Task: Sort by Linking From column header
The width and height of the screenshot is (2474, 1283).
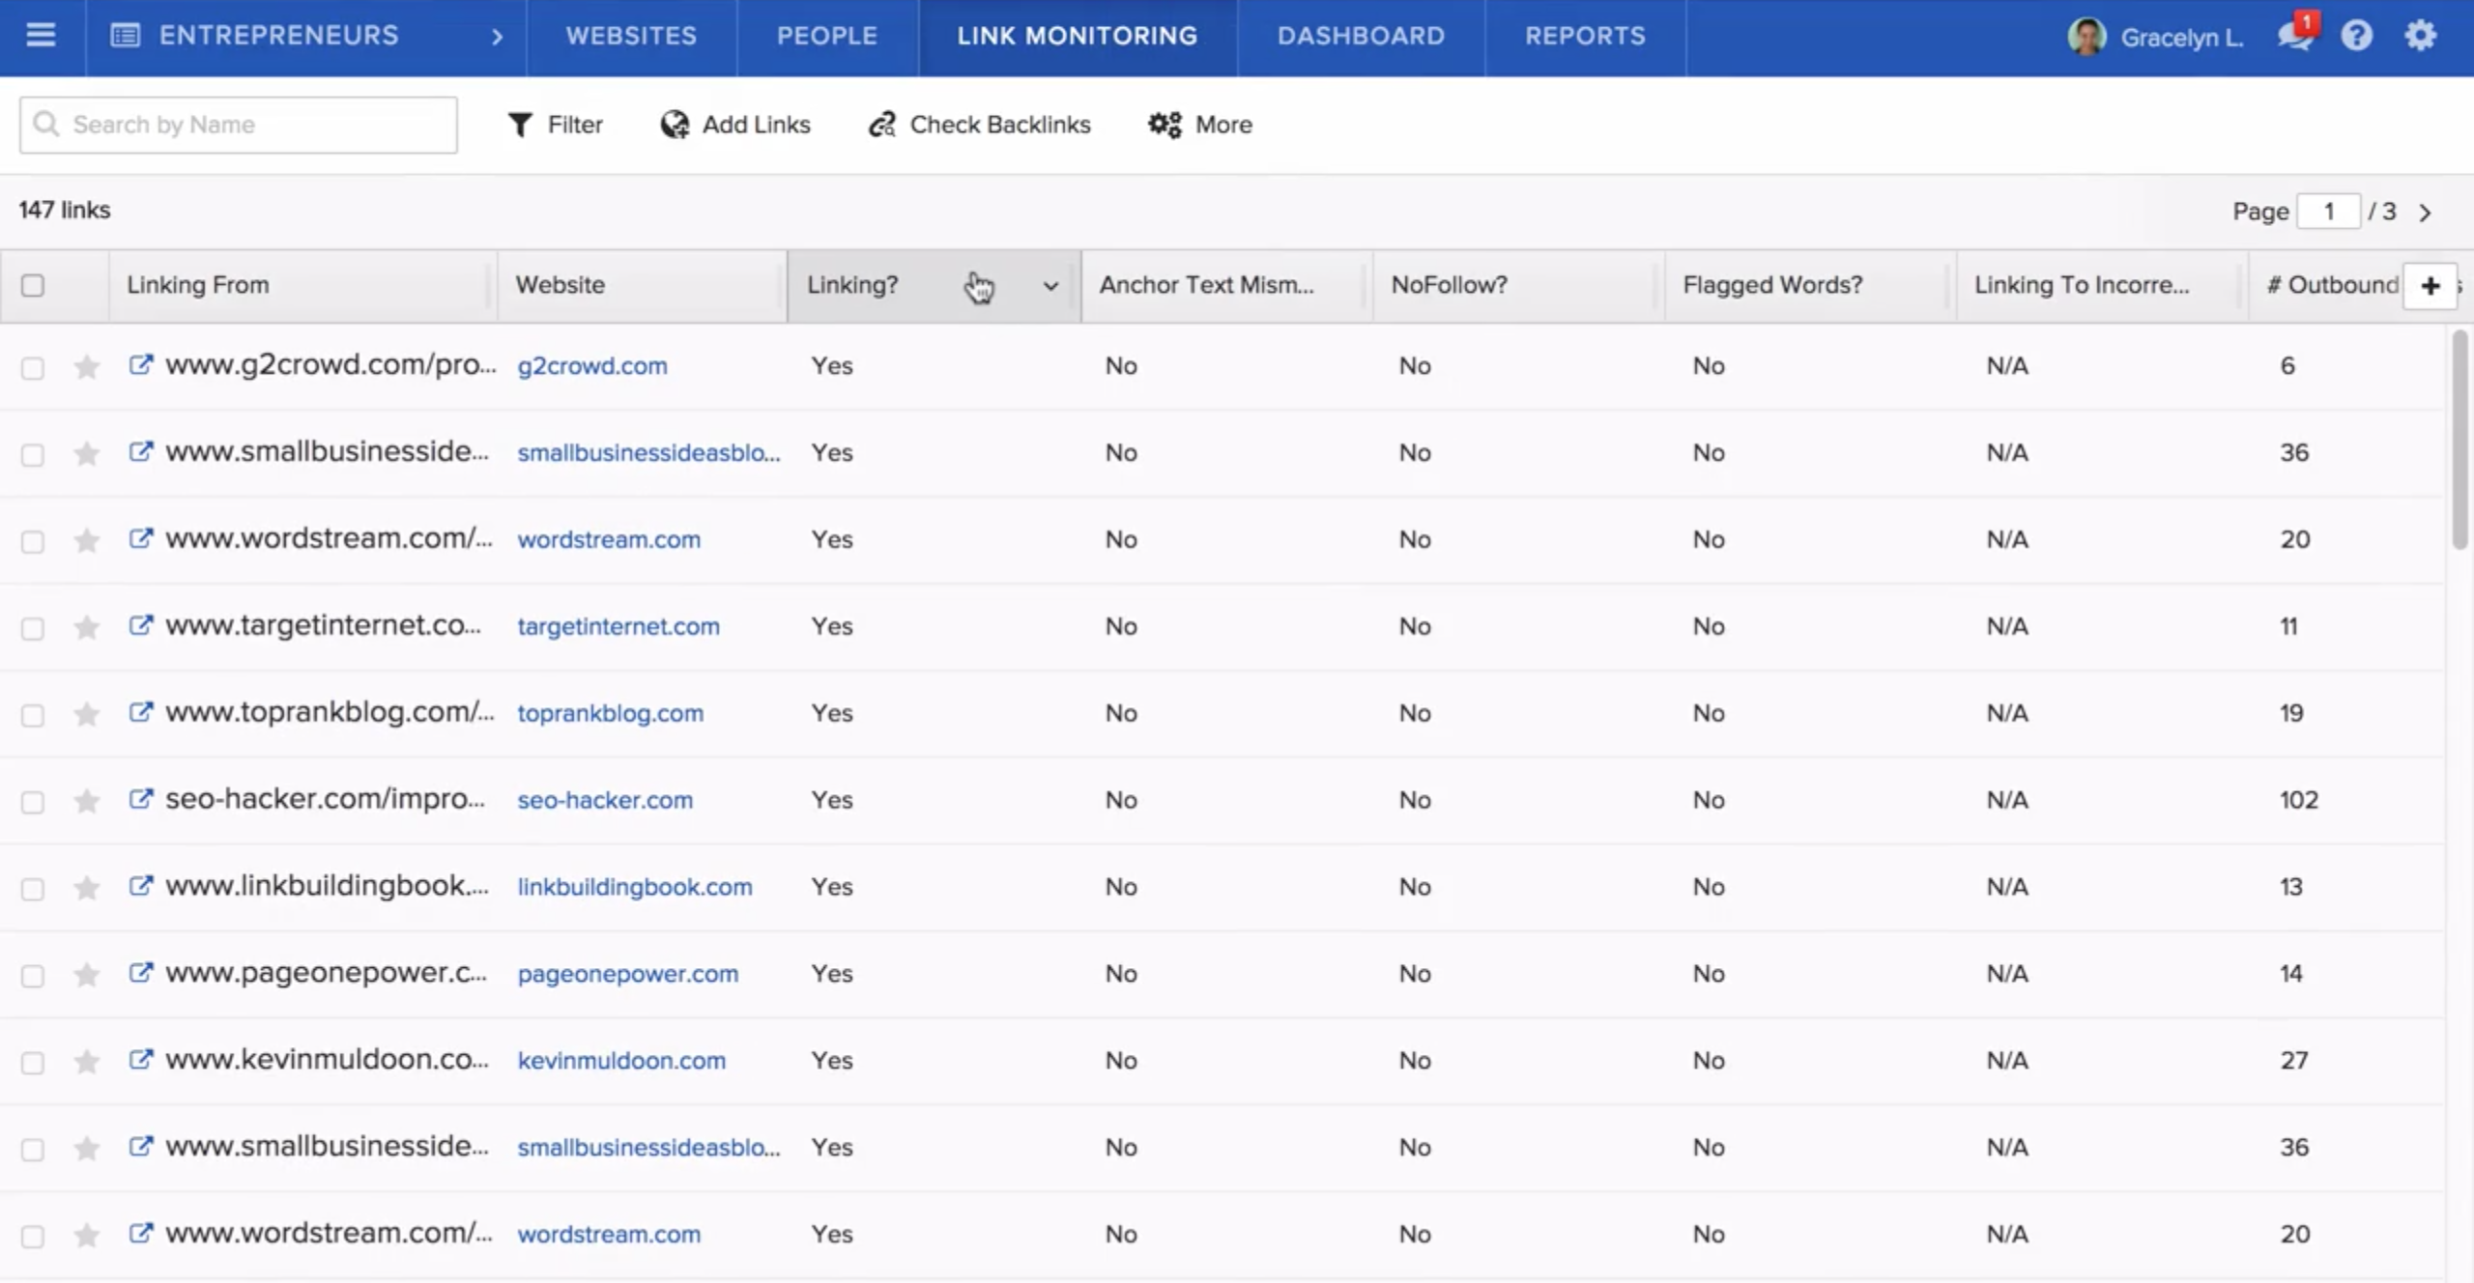Action: click(302, 285)
